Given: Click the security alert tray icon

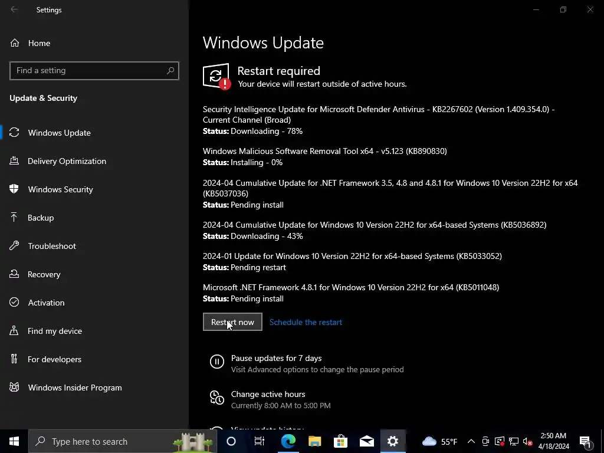Looking at the screenshot, I should (500, 441).
